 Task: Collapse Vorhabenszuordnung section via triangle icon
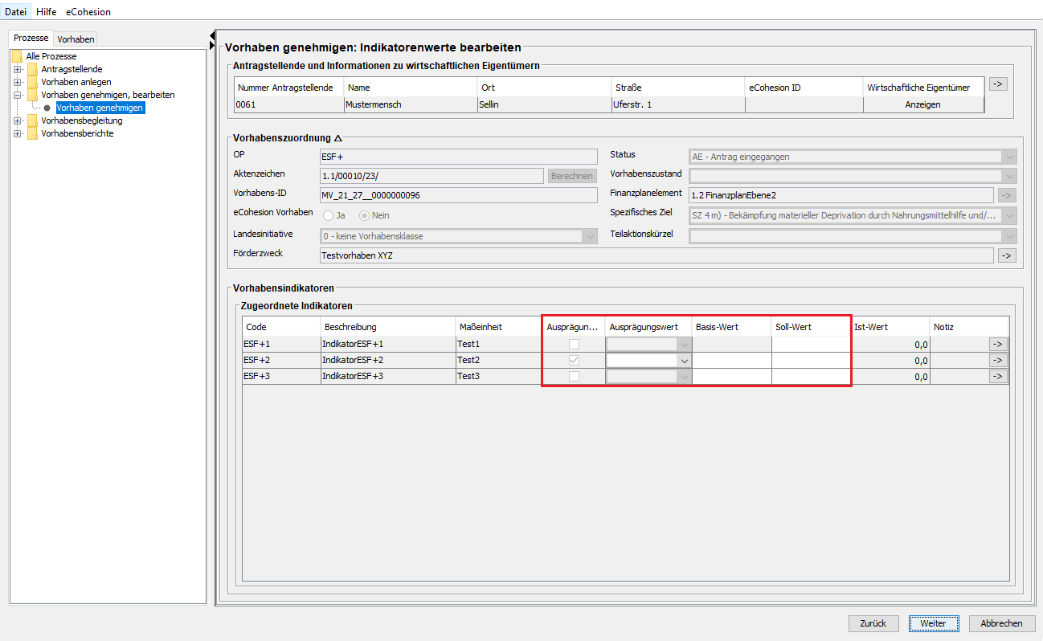337,138
